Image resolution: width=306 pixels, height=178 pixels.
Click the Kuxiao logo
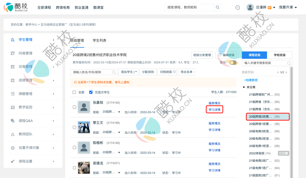16,7
